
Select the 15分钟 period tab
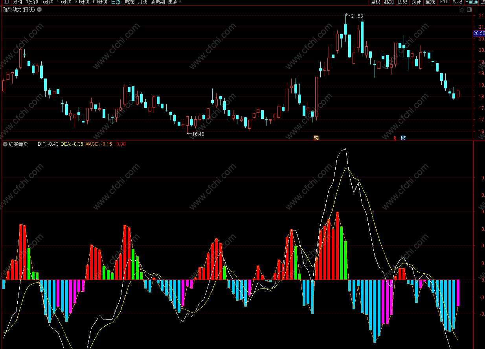click(64, 2)
